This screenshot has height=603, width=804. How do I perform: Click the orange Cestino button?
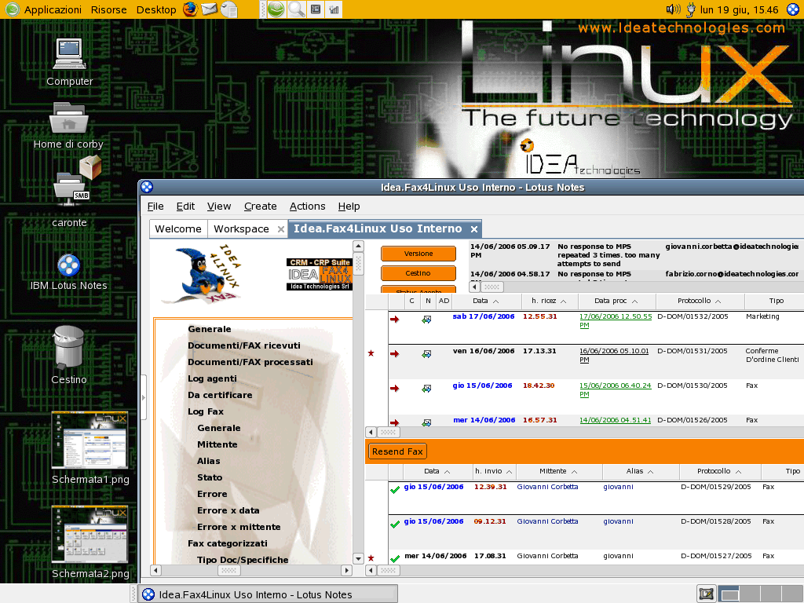point(418,272)
